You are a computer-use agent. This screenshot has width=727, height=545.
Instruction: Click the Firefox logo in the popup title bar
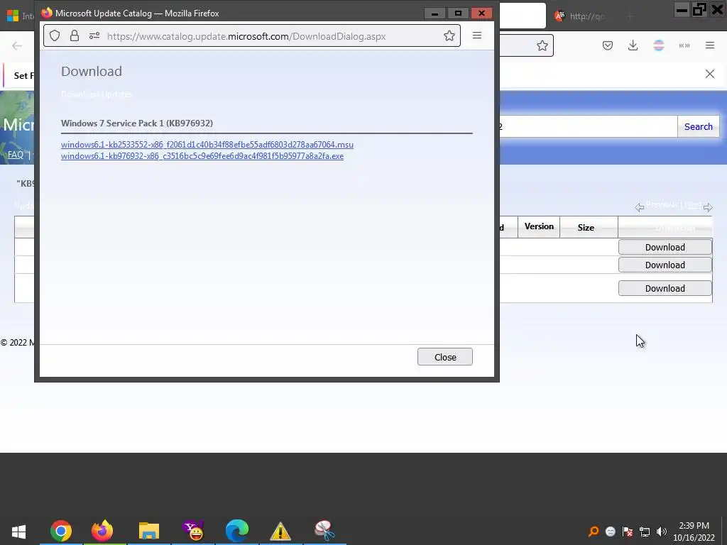(46, 13)
